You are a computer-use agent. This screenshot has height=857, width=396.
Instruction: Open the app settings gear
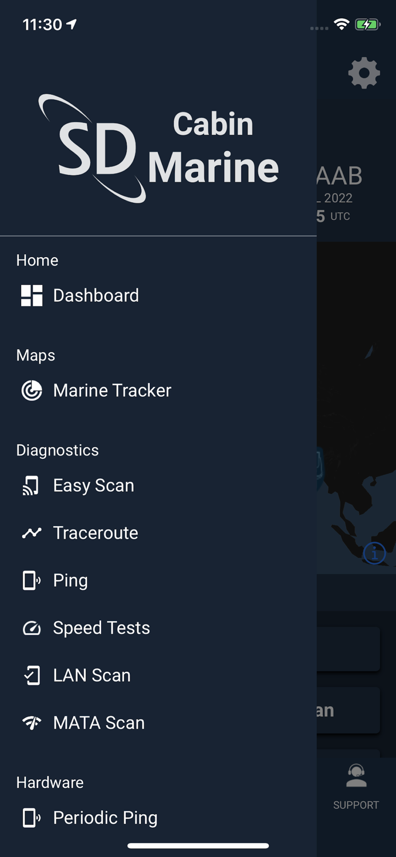click(363, 73)
